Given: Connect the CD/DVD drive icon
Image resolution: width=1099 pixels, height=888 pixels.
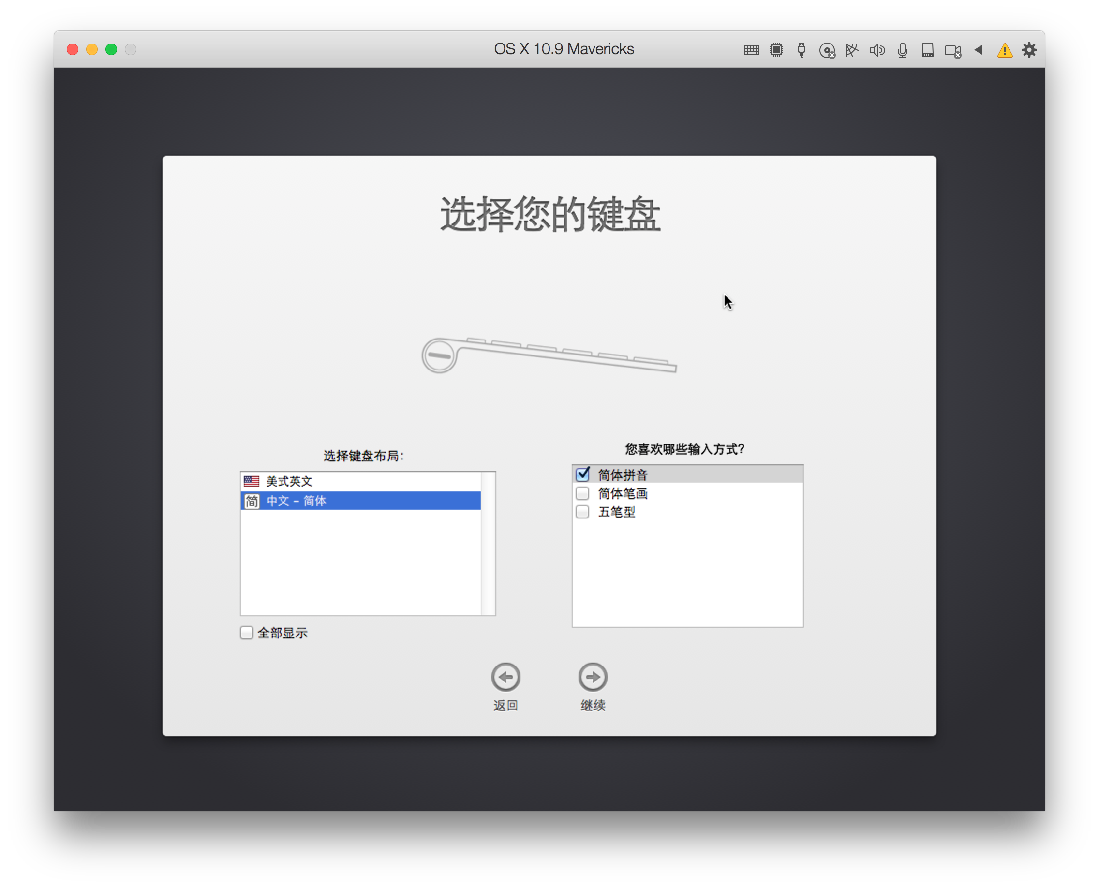Looking at the screenshot, I should coord(827,50).
